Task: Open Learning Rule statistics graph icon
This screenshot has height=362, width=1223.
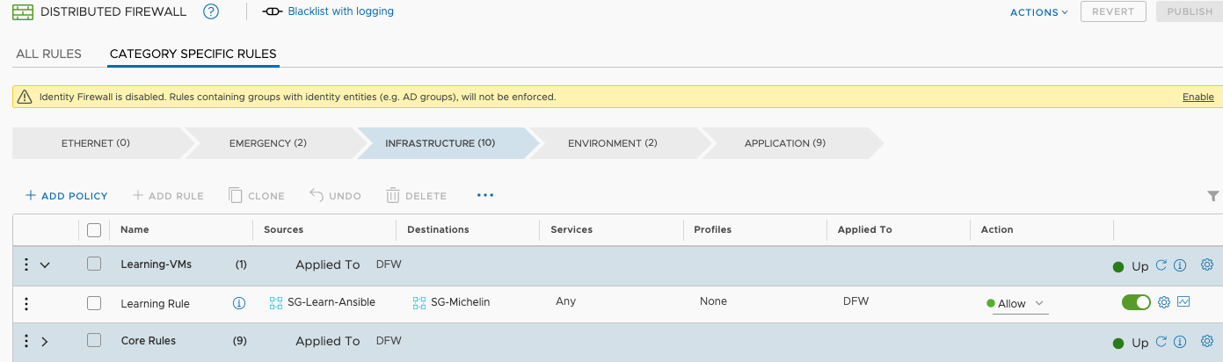Action: [x=1183, y=302]
